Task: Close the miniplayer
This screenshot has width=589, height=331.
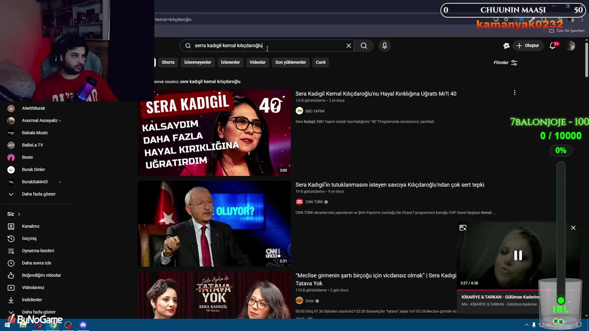Action: (573, 228)
